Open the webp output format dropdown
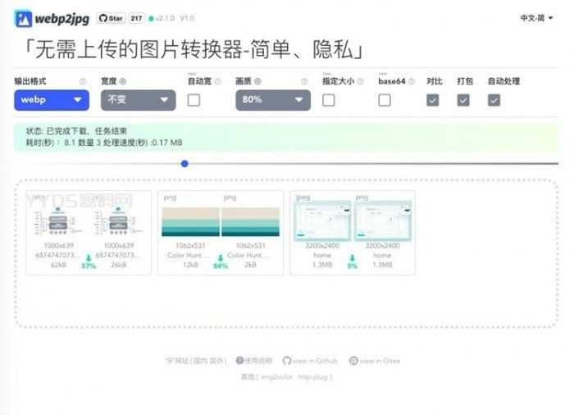The height and width of the screenshot is (415, 574). [51, 100]
